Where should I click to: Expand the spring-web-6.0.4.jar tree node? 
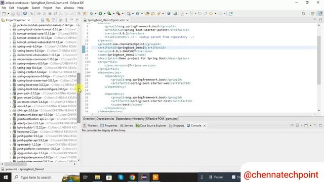coord(10,47)
